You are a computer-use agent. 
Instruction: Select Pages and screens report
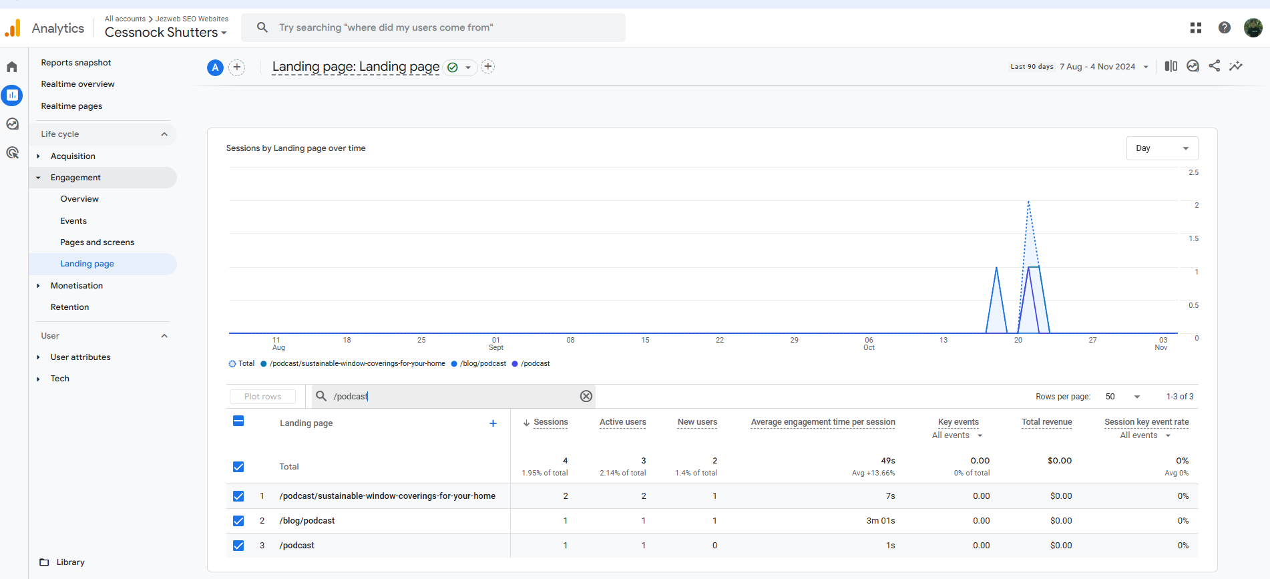pyautogui.click(x=97, y=242)
